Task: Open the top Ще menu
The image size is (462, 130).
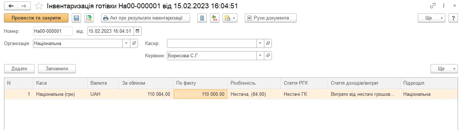Action: pyautogui.click(x=432, y=18)
